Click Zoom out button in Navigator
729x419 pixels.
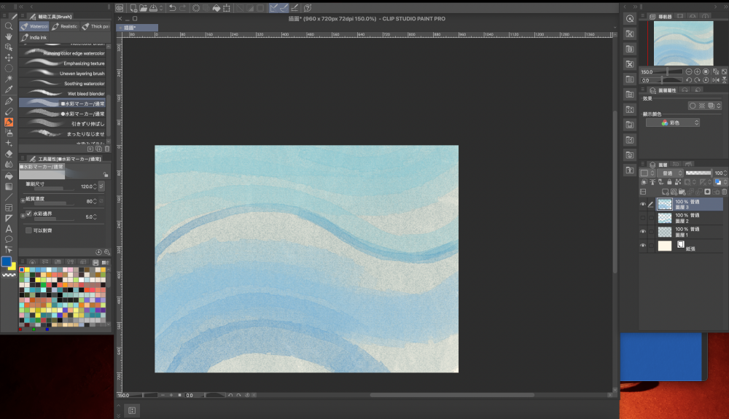[689, 71]
